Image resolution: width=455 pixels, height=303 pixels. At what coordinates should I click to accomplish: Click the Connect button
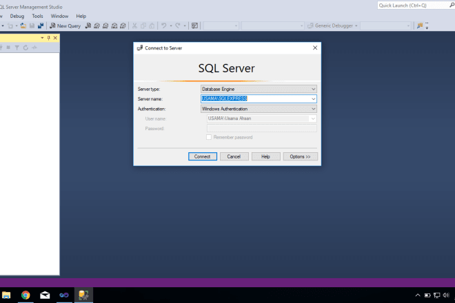pos(203,156)
